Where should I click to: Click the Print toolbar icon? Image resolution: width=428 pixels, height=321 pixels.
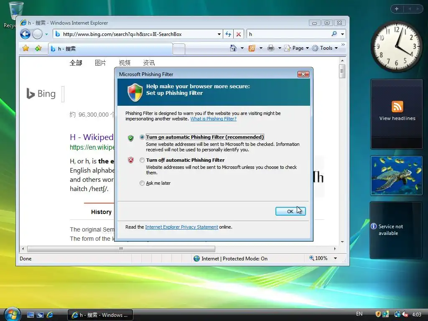[270, 48]
